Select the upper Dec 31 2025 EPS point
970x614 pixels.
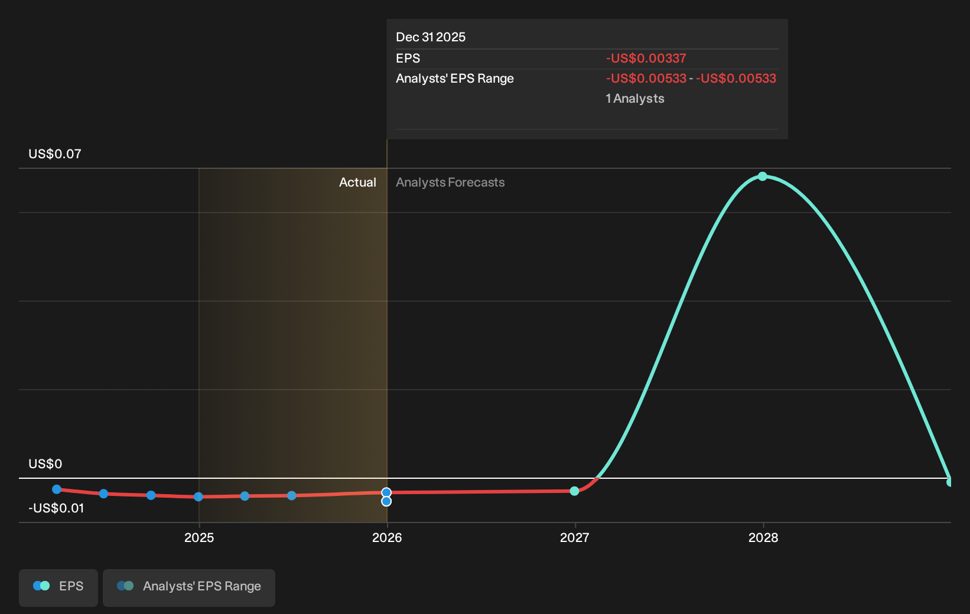click(x=386, y=492)
